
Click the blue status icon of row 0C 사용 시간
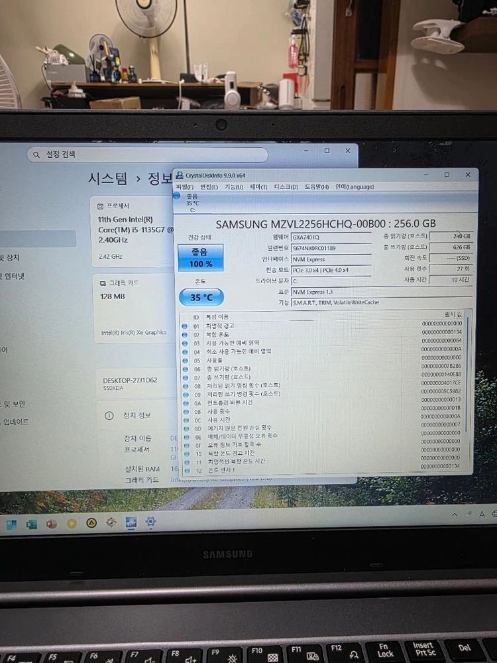pyautogui.click(x=186, y=420)
